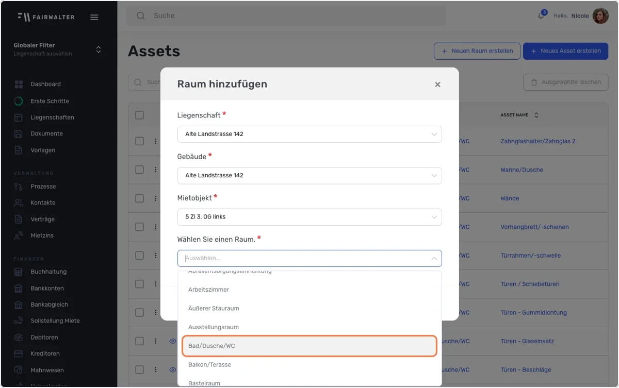The width and height of the screenshot is (619, 388).
Task: Focus the top Suche search field
Action: 286,16
